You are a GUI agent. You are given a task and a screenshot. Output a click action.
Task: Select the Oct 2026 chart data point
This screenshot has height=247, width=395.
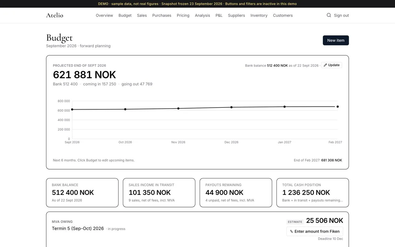point(125,109)
